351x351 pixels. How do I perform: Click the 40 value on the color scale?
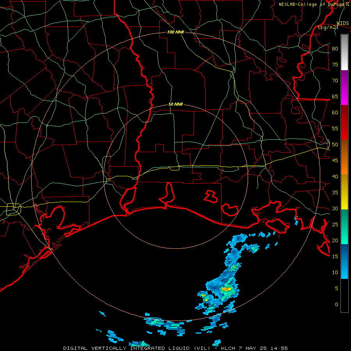tap(335, 177)
